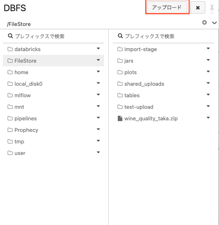
Task: Click the right column search magnifier icon
Action: 120,36
